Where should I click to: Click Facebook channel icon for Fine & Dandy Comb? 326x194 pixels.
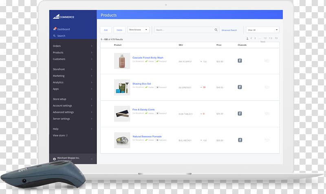(x=240, y=113)
